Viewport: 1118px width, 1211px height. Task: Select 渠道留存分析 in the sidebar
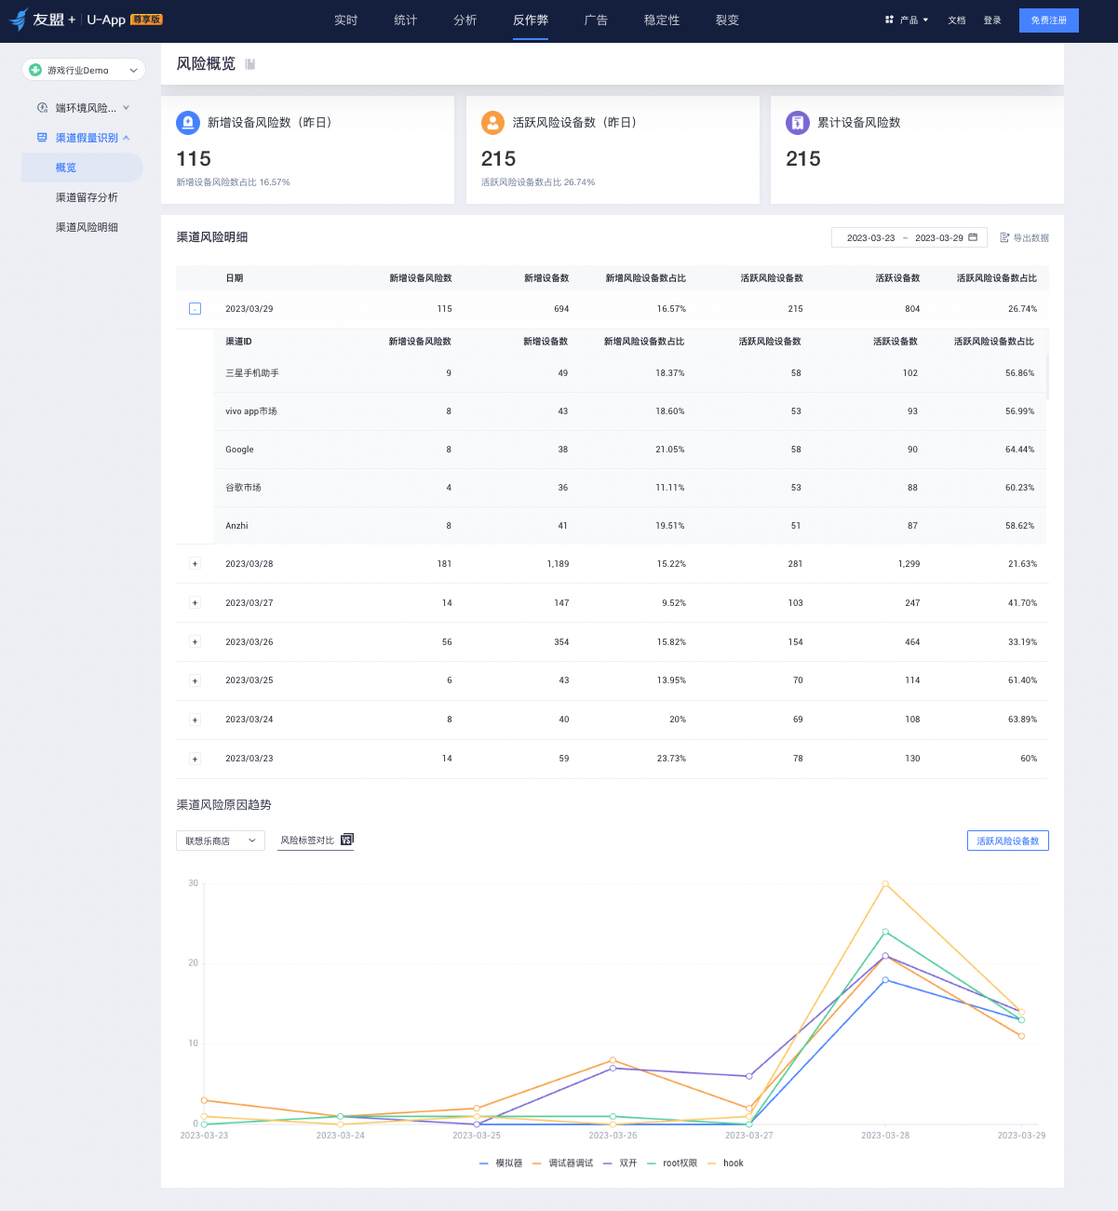point(87,197)
